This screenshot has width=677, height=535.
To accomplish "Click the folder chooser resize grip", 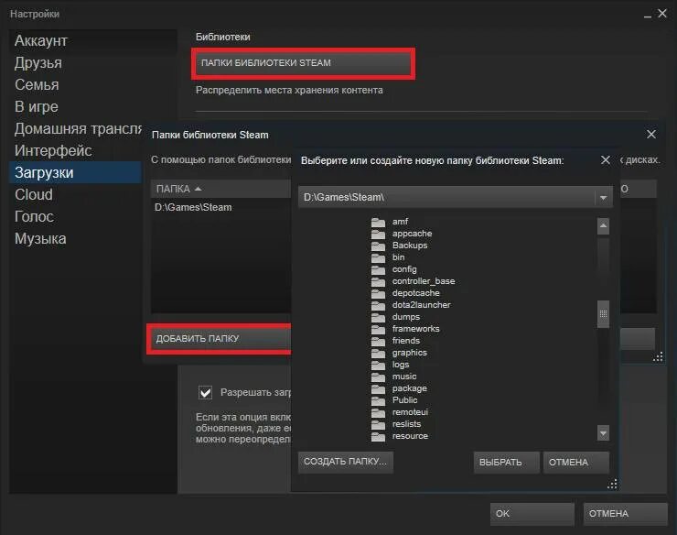I will click(612, 484).
